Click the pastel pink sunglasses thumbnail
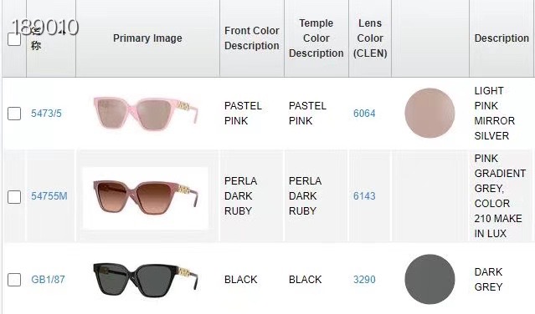Viewport: 535px width, 314px height. (146, 114)
